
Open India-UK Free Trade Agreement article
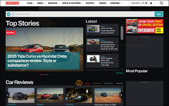click(108, 31)
